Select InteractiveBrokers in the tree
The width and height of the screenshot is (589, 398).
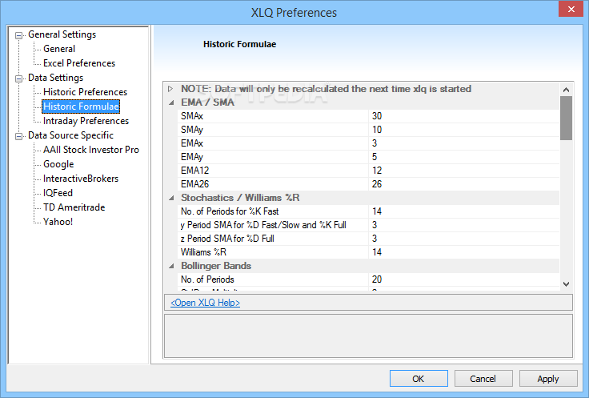pyautogui.click(x=80, y=179)
